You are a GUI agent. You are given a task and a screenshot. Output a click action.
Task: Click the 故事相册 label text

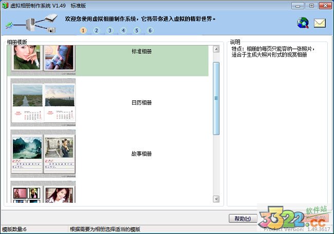tap(142, 154)
